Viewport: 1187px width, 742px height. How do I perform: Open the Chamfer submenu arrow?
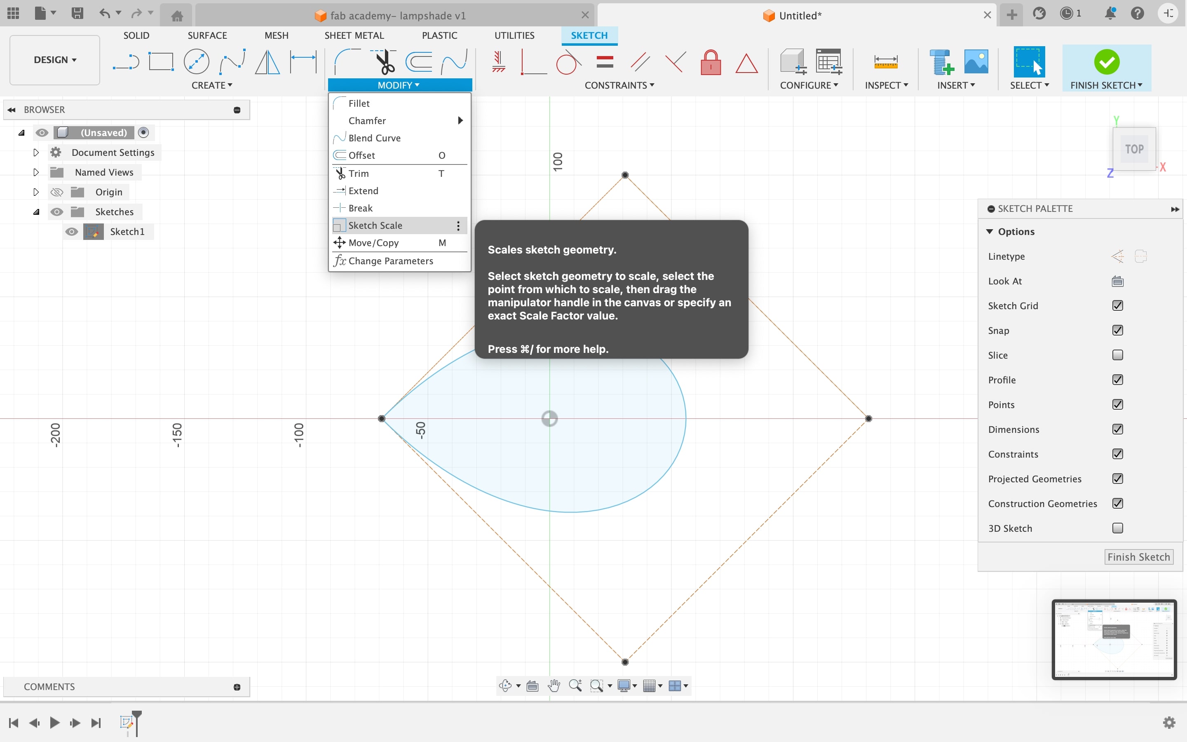(460, 121)
